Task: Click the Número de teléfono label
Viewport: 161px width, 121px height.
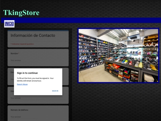Action: coord(19,110)
